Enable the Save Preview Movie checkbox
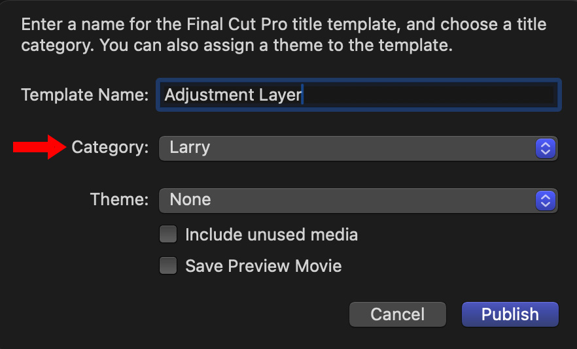The height and width of the screenshot is (349, 577). tap(169, 266)
